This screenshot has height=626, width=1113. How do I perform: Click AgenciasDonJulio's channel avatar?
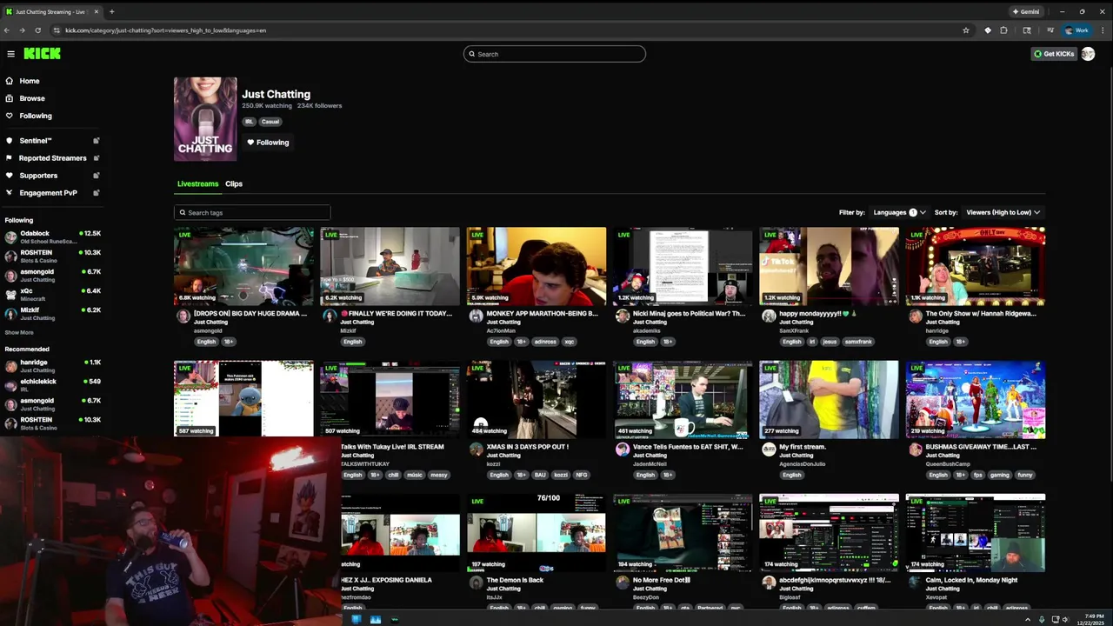click(769, 450)
